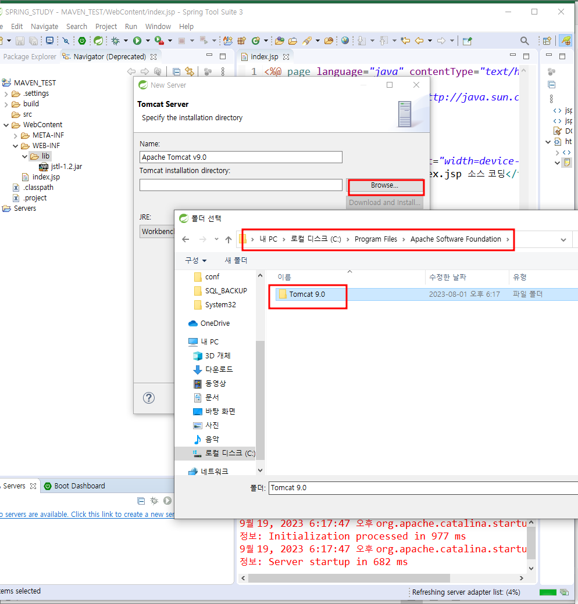Select 다운로드 folder in dialog sidebar
Image resolution: width=578 pixels, height=604 pixels.
pyautogui.click(x=213, y=369)
